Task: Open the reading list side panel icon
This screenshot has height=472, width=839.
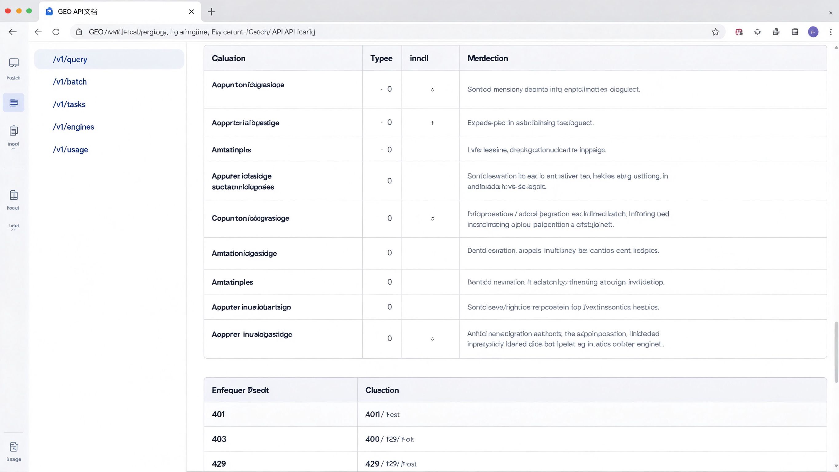Action: pyautogui.click(x=795, y=32)
